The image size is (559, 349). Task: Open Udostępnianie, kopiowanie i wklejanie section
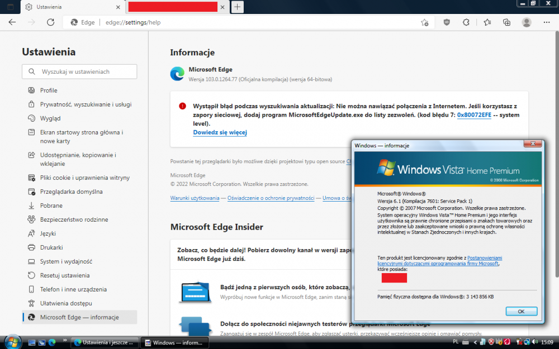click(x=79, y=160)
